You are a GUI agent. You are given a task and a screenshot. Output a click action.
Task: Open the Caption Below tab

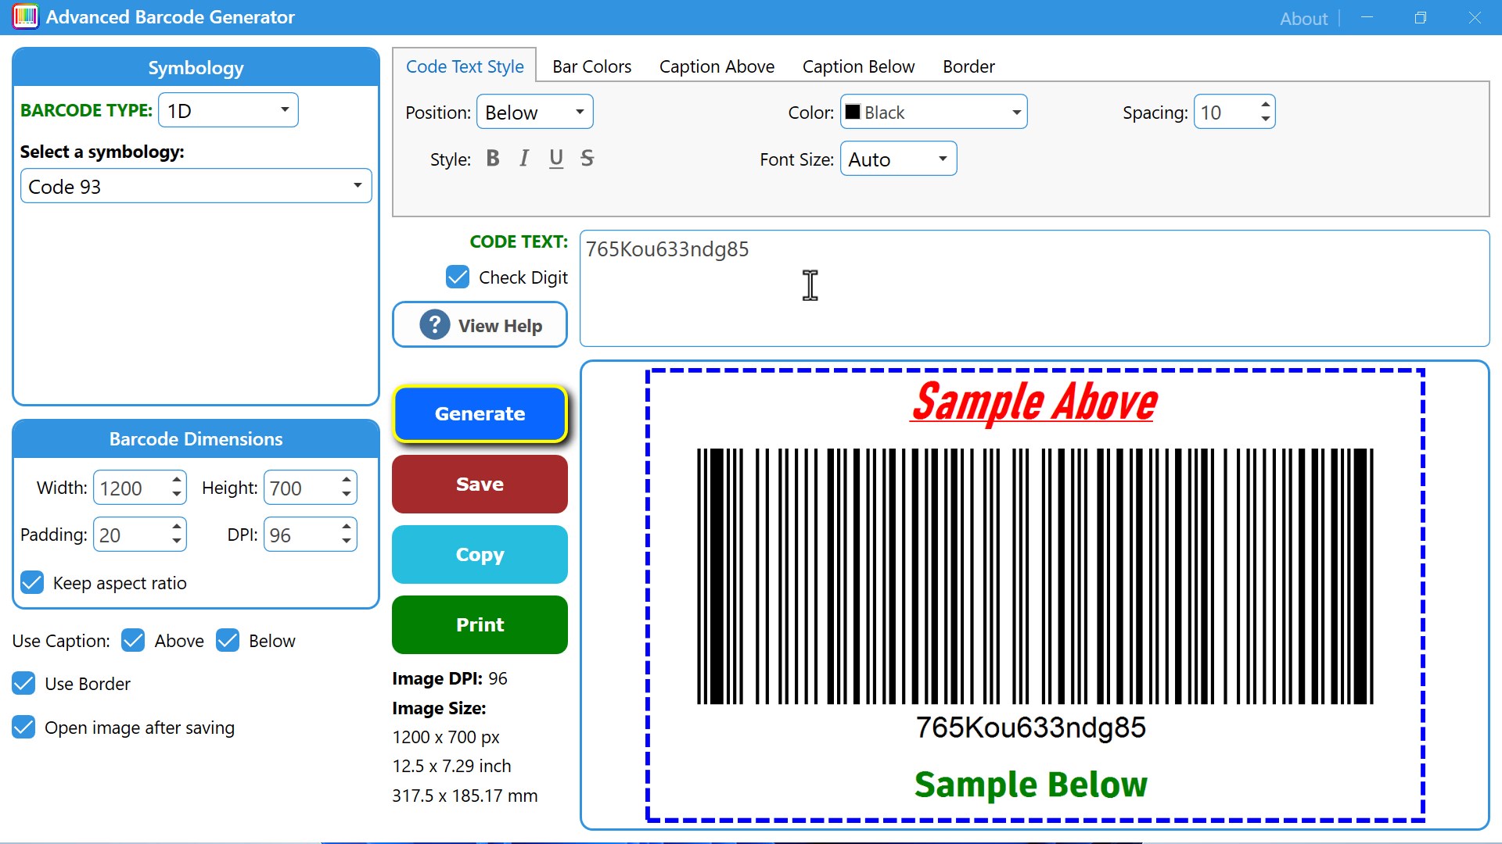click(x=858, y=66)
